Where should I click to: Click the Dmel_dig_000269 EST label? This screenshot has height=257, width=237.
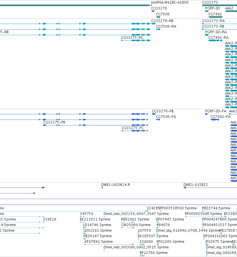[221, 253]
